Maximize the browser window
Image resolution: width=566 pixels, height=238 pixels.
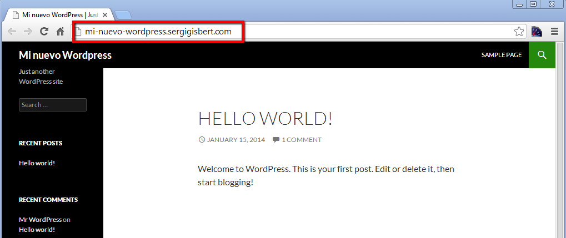533,4
